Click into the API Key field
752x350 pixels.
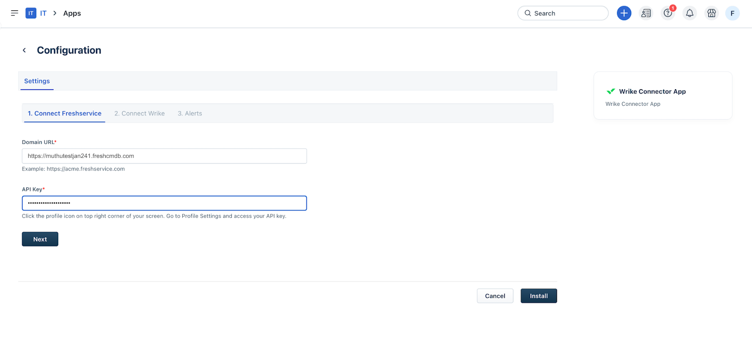[164, 203]
